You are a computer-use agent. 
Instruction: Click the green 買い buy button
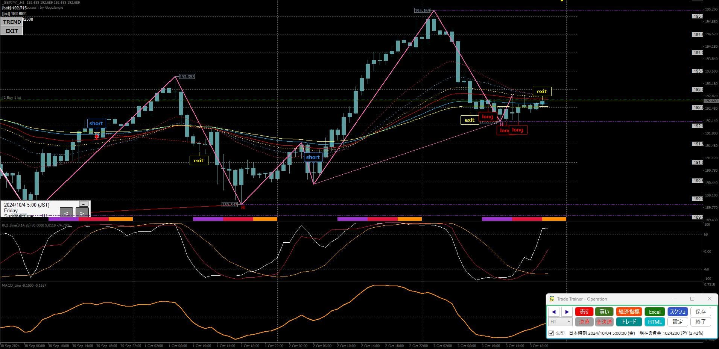coord(604,312)
